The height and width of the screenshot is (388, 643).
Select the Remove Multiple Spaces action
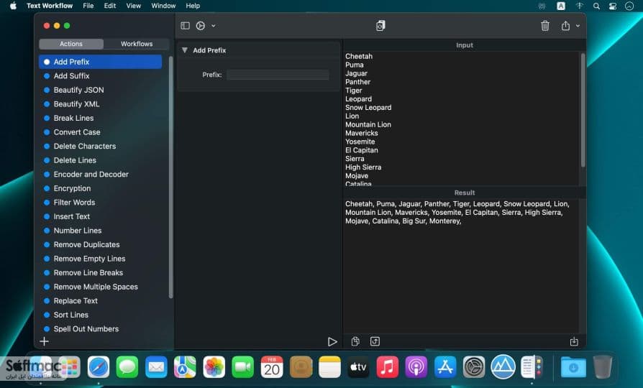pos(101,287)
